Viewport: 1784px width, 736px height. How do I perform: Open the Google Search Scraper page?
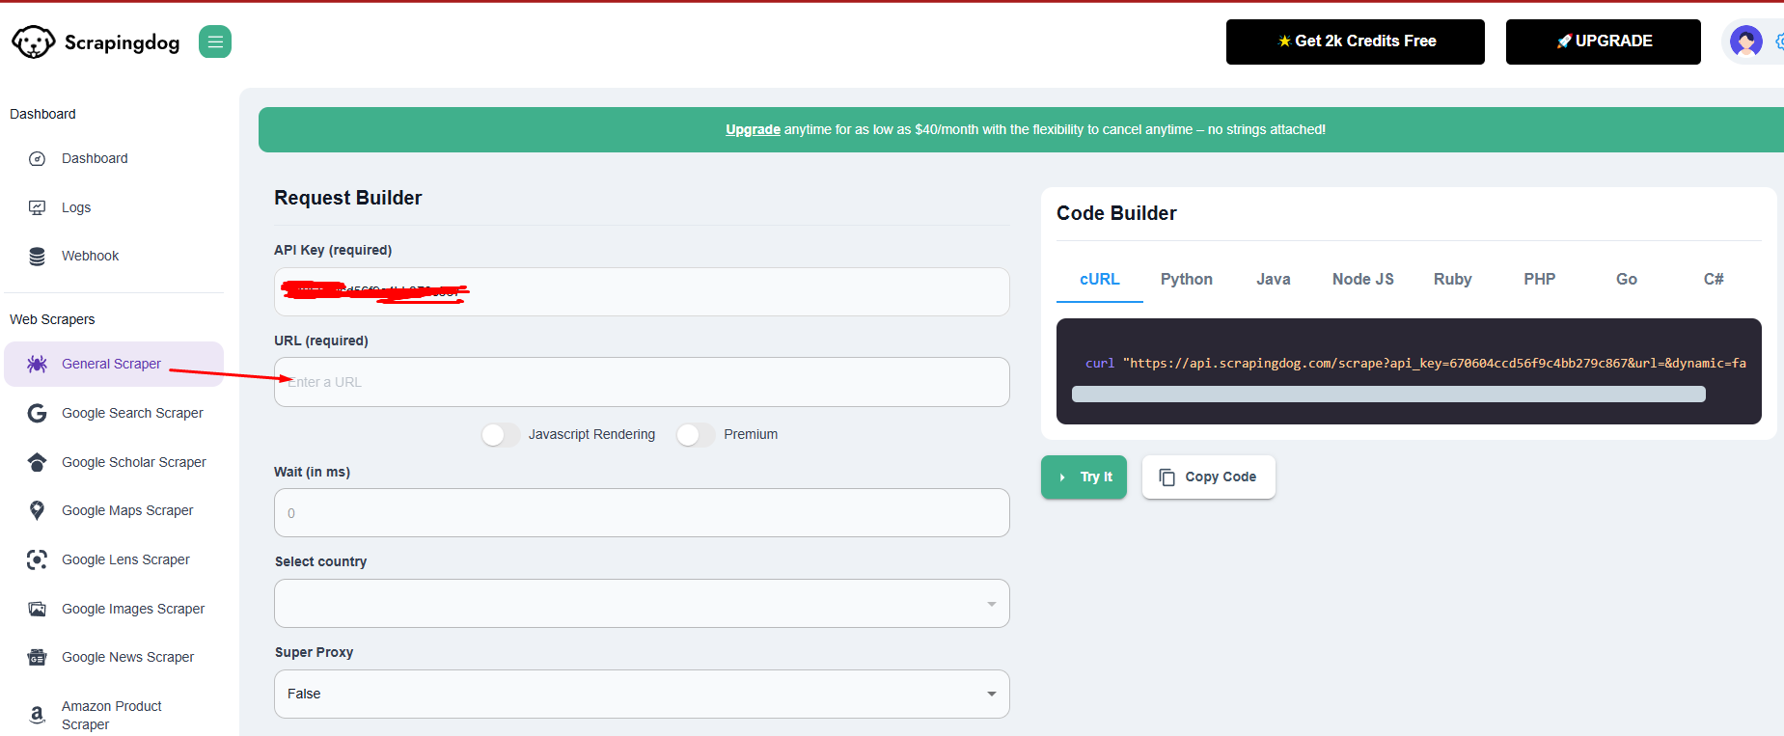(114, 413)
